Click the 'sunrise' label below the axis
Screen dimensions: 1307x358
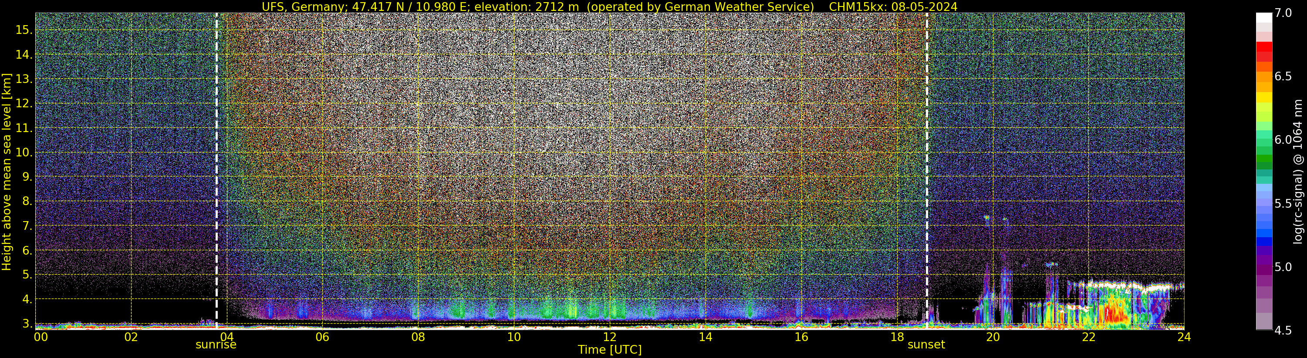click(x=216, y=345)
